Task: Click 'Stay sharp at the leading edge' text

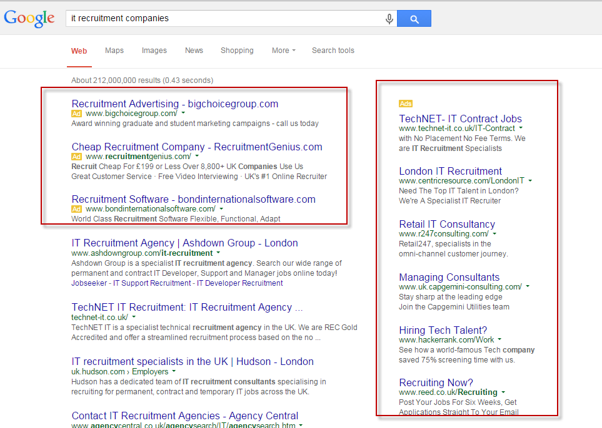Action: (x=450, y=297)
